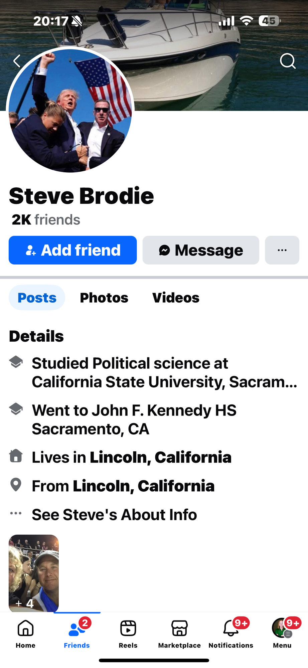Tap the back arrow icon
Image resolution: width=308 pixels, height=668 pixels.
[x=17, y=61]
